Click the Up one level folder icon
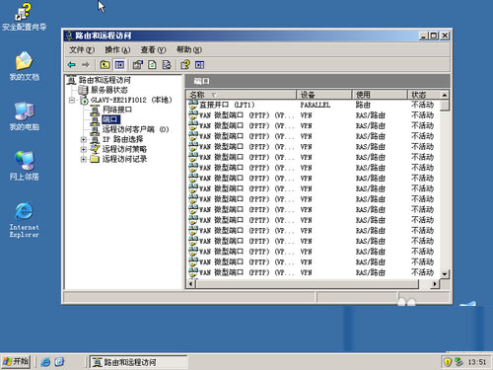The image size is (493, 370). pos(105,65)
